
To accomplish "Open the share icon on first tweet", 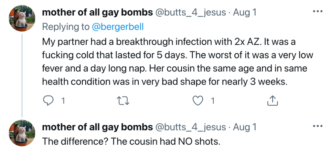I will point(272,101).
